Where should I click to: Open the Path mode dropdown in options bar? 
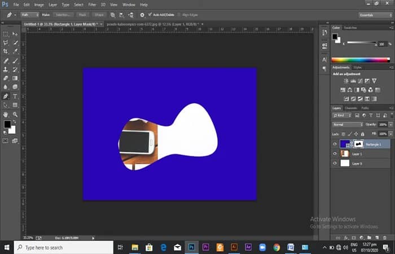(x=30, y=15)
